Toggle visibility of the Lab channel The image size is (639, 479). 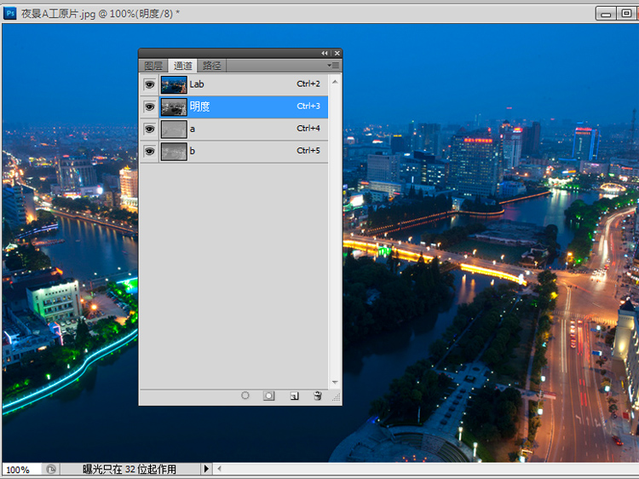tap(150, 84)
